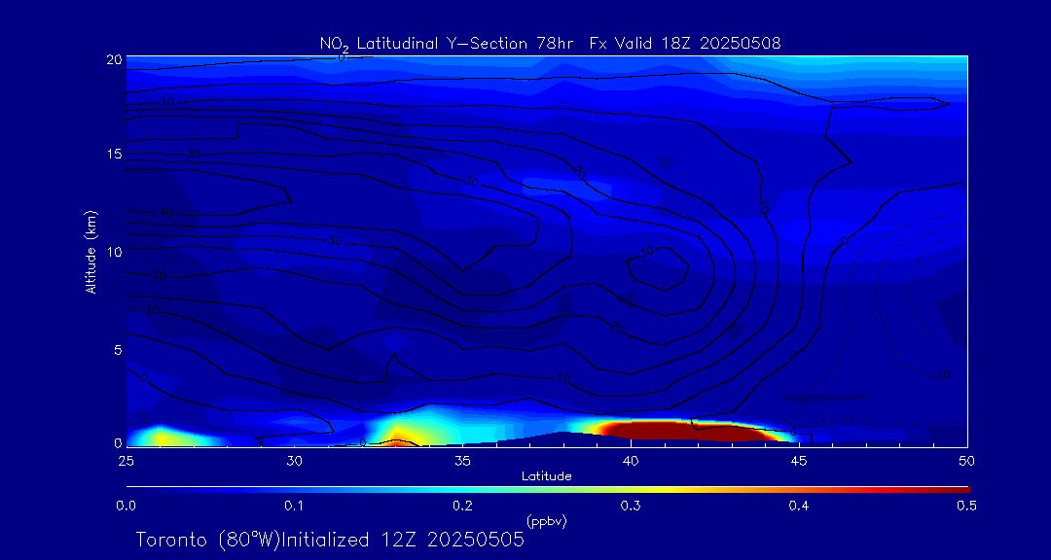This screenshot has height=560, width=1051.
Task: Click the colorbar tick label 0.1
Action: [294, 506]
